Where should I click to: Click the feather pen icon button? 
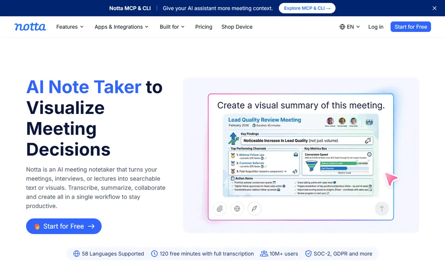click(254, 209)
